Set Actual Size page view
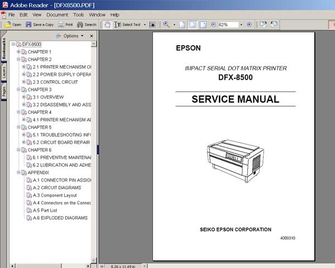The image size is (335, 268). [x=182, y=25]
